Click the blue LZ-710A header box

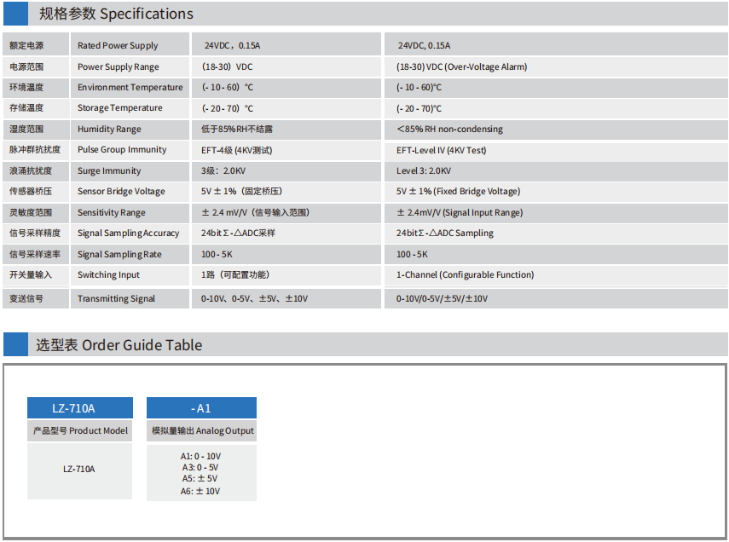80,408
